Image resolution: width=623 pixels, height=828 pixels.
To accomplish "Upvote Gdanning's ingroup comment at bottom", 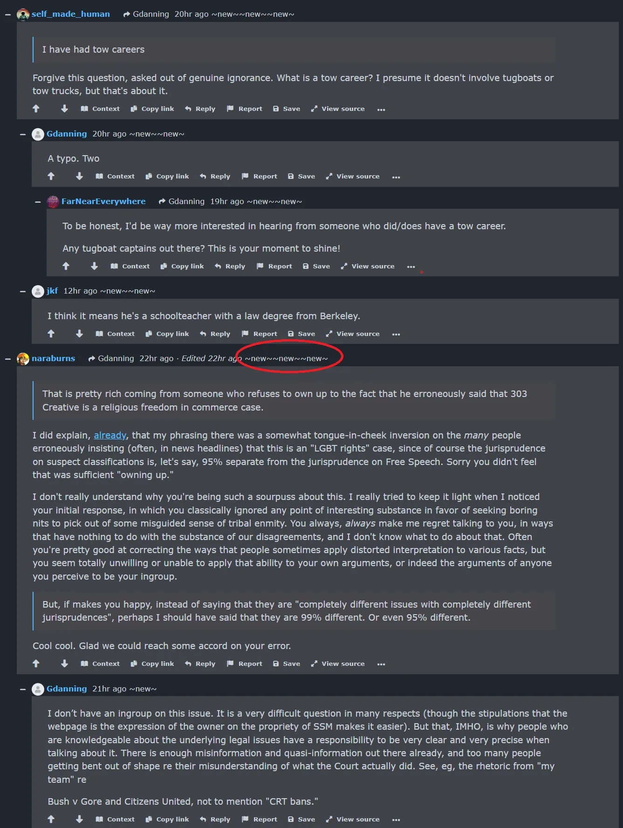I will (51, 819).
